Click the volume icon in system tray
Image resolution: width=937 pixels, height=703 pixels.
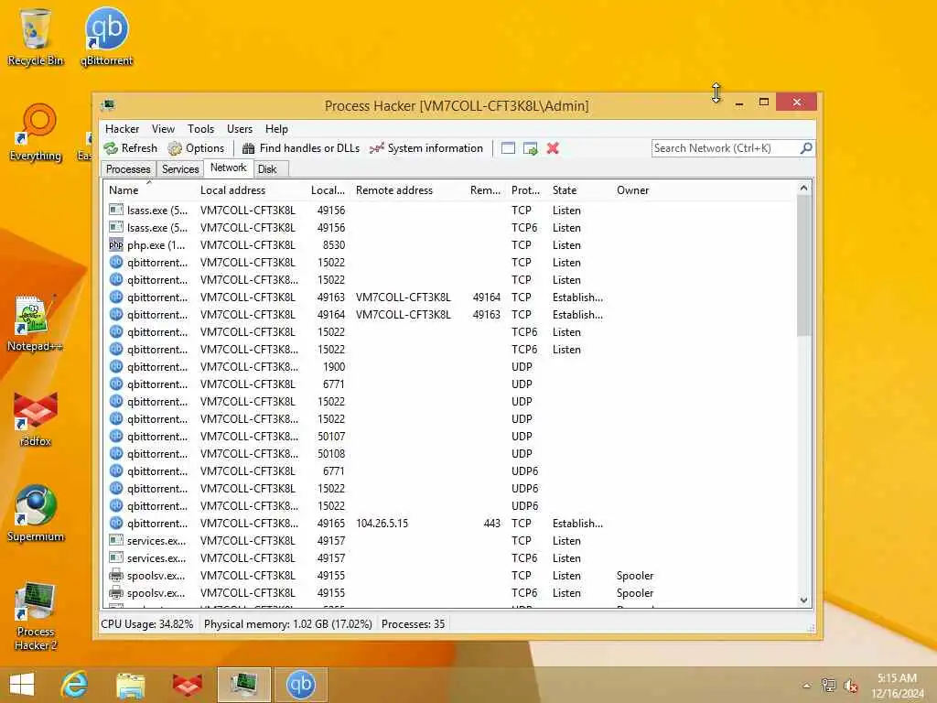[850, 686]
